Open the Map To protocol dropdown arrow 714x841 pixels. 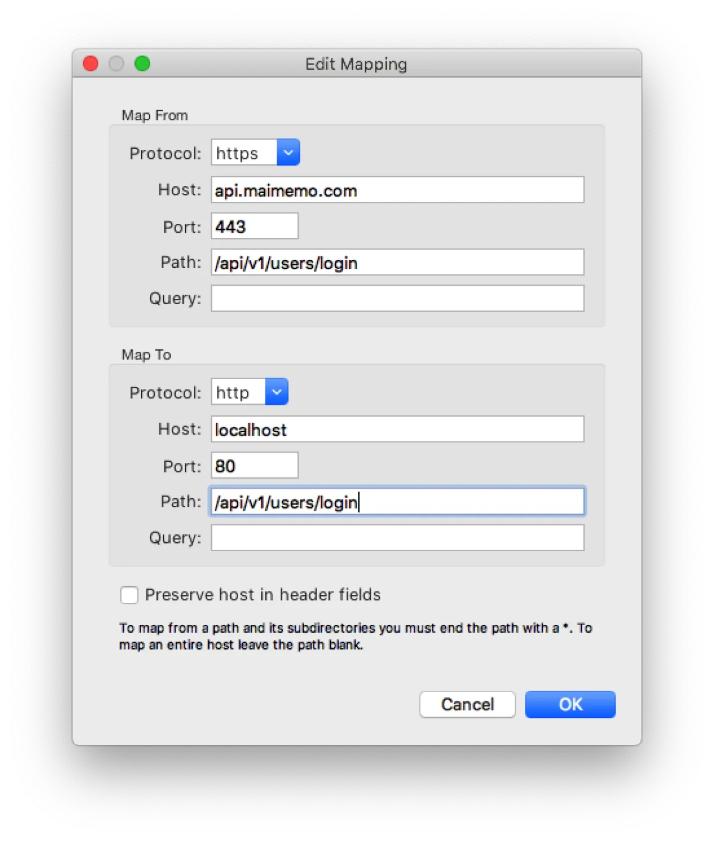(277, 392)
